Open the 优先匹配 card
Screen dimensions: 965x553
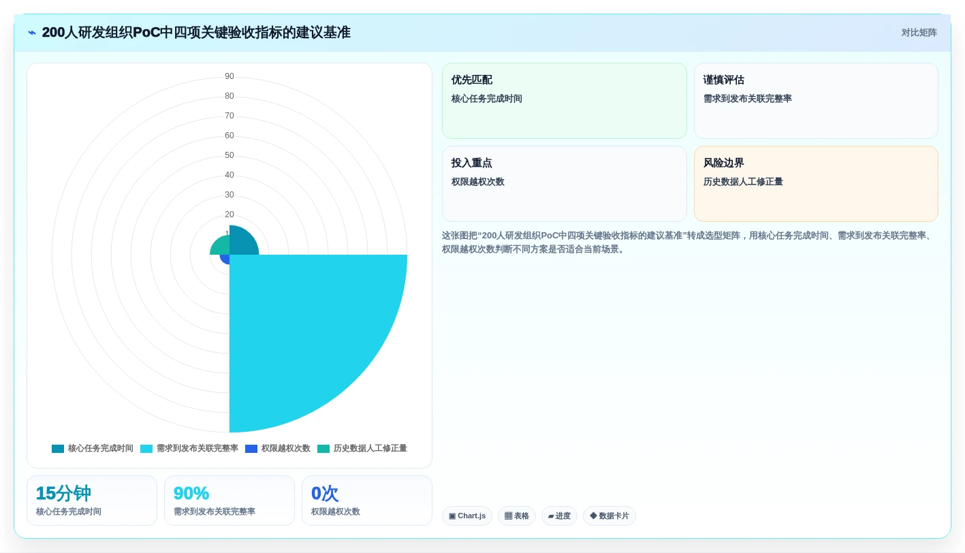point(565,101)
